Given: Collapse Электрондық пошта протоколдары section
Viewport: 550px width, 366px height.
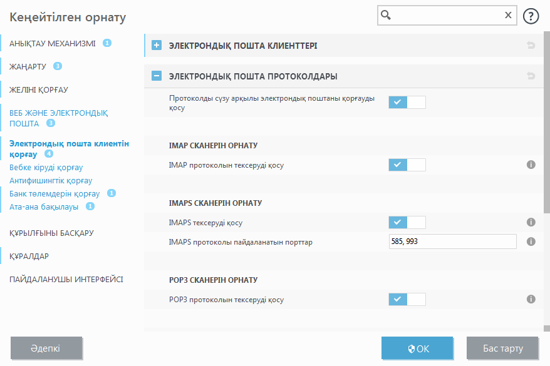Looking at the screenshot, I should (x=157, y=76).
